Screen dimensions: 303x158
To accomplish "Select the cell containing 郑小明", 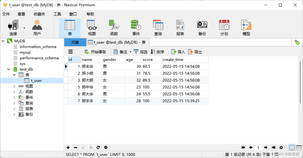I will [92, 73].
